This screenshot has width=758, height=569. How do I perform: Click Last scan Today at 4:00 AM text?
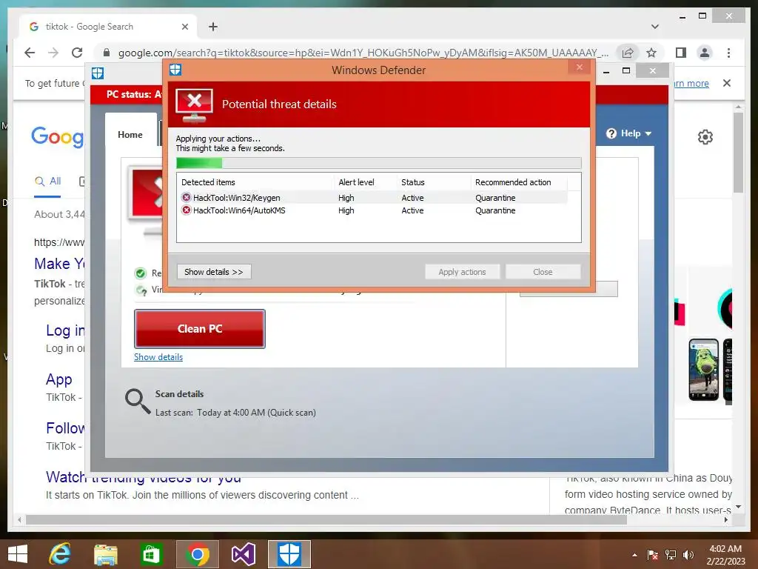235,413
